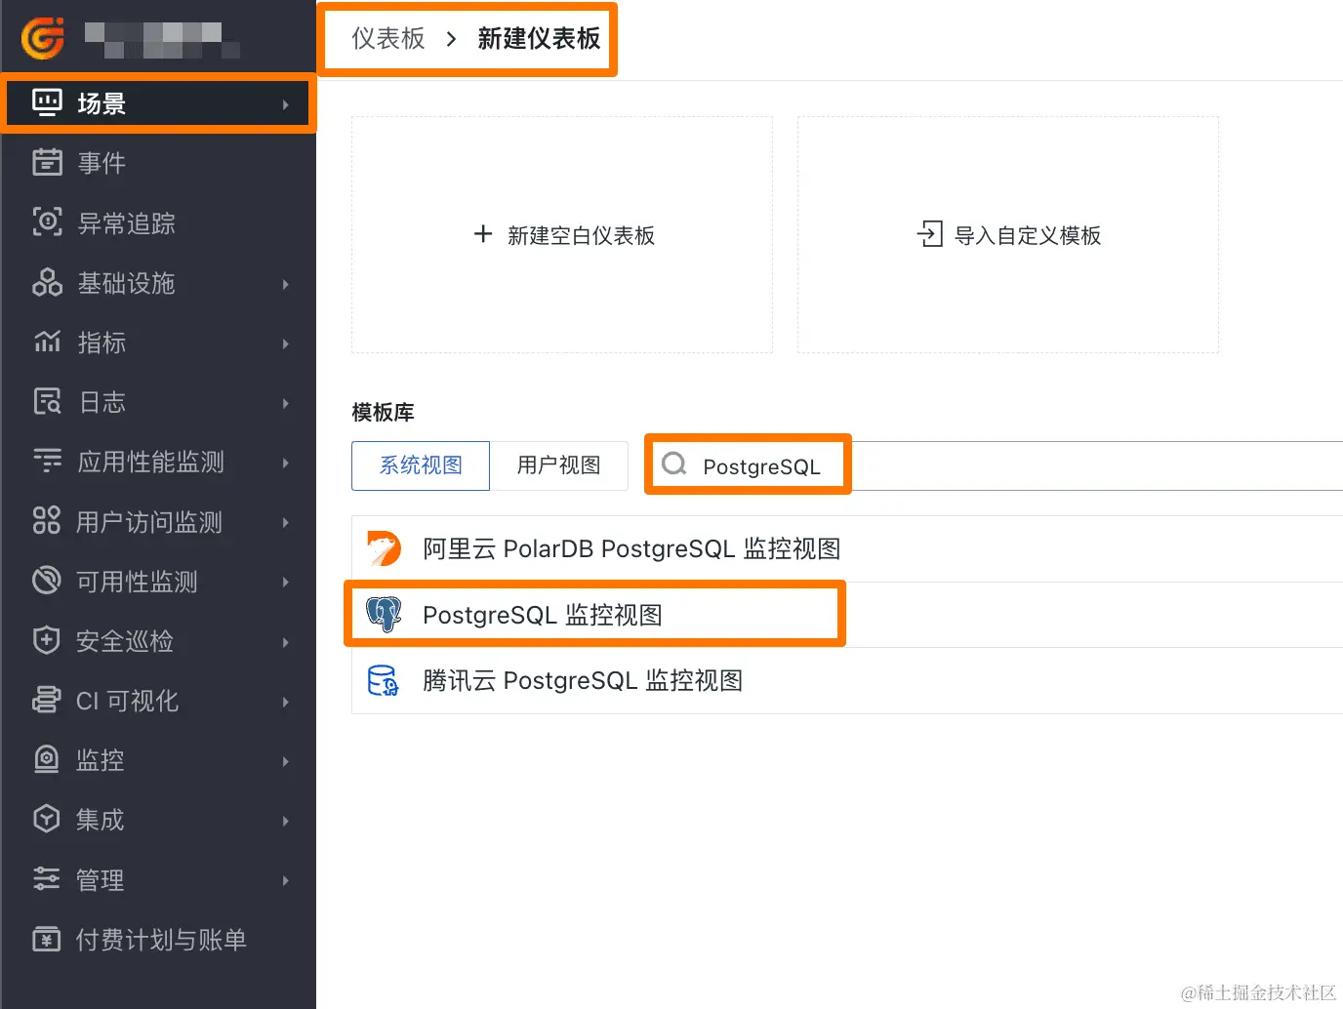Expand the 安全巡检 submenu arrow
The width and height of the screenshot is (1343, 1009).
coord(285,642)
